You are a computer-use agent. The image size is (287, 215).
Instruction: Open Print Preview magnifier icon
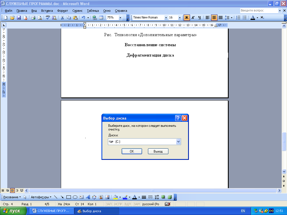(40, 18)
